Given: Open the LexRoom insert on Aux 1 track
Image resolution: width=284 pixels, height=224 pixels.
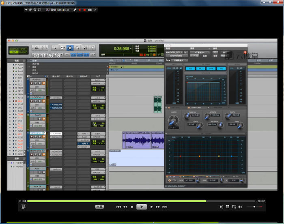Looking at the screenshot, I should pyautogui.click(x=56, y=169).
